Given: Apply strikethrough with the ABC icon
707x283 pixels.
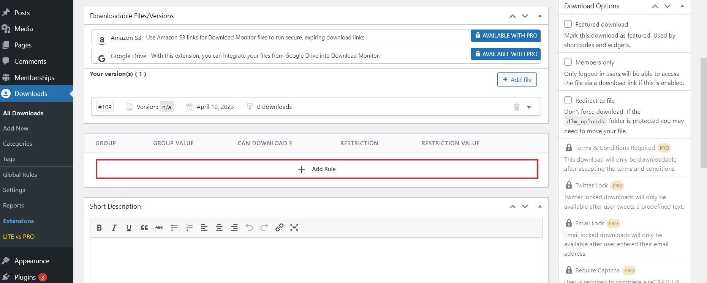Looking at the screenshot, I should 159,228.
